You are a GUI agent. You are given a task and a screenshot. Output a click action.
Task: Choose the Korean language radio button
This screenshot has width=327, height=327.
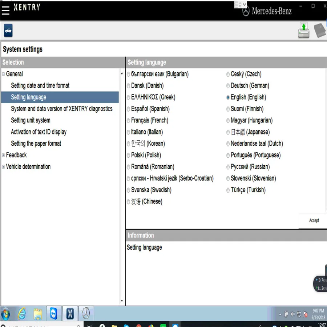tap(129, 144)
